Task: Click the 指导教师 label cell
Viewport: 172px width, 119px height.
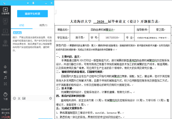Action: pyautogui.click(x=142, y=29)
